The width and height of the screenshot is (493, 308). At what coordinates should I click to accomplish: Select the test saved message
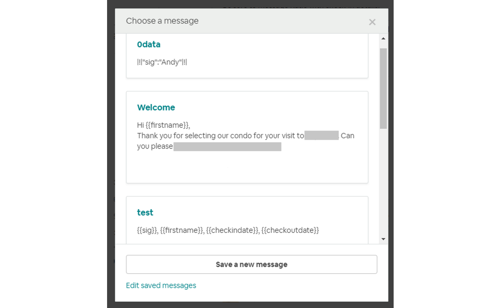point(247,219)
